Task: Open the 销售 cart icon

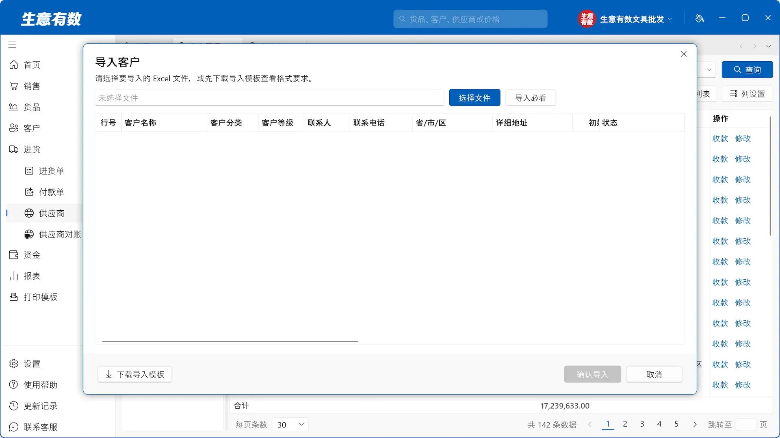Action: pos(14,86)
